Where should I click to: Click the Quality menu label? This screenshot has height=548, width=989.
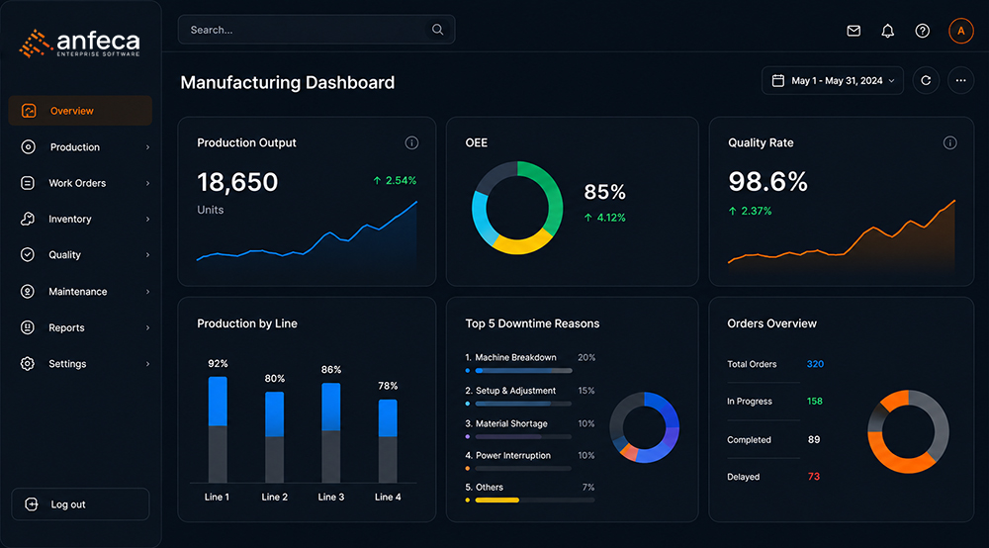coord(64,255)
